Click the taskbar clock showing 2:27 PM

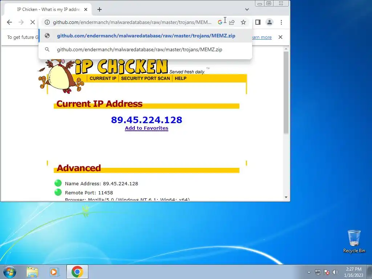click(x=353, y=272)
